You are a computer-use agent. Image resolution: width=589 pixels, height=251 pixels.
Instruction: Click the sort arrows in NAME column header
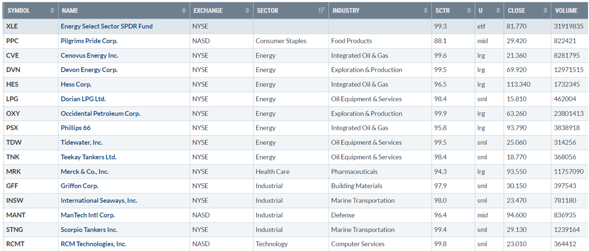(x=184, y=11)
